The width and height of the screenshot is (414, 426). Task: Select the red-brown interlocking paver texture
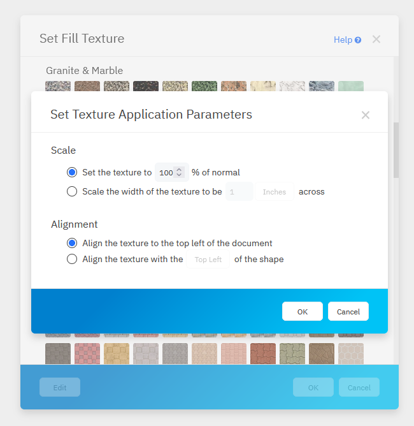(263, 353)
